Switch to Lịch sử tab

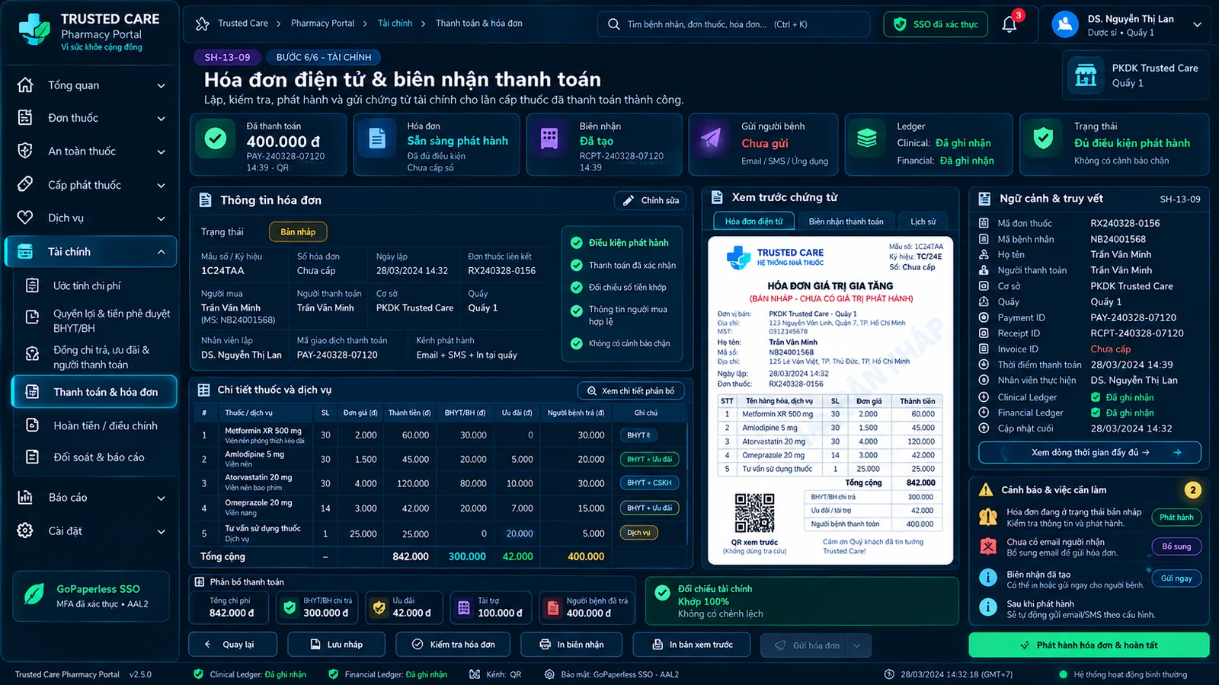click(923, 221)
